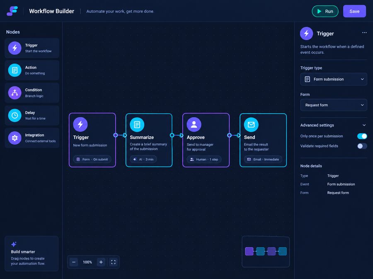Click the Send node title on canvas
This screenshot has width=373, height=279.
click(249, 137)
